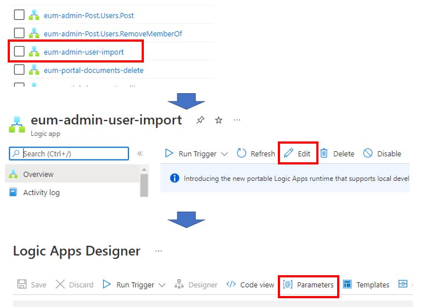Image resolution: width=425 pixels, height=307 pixels.
Task: Open the more options ellipsis next to the star
Action: [237, 120]
